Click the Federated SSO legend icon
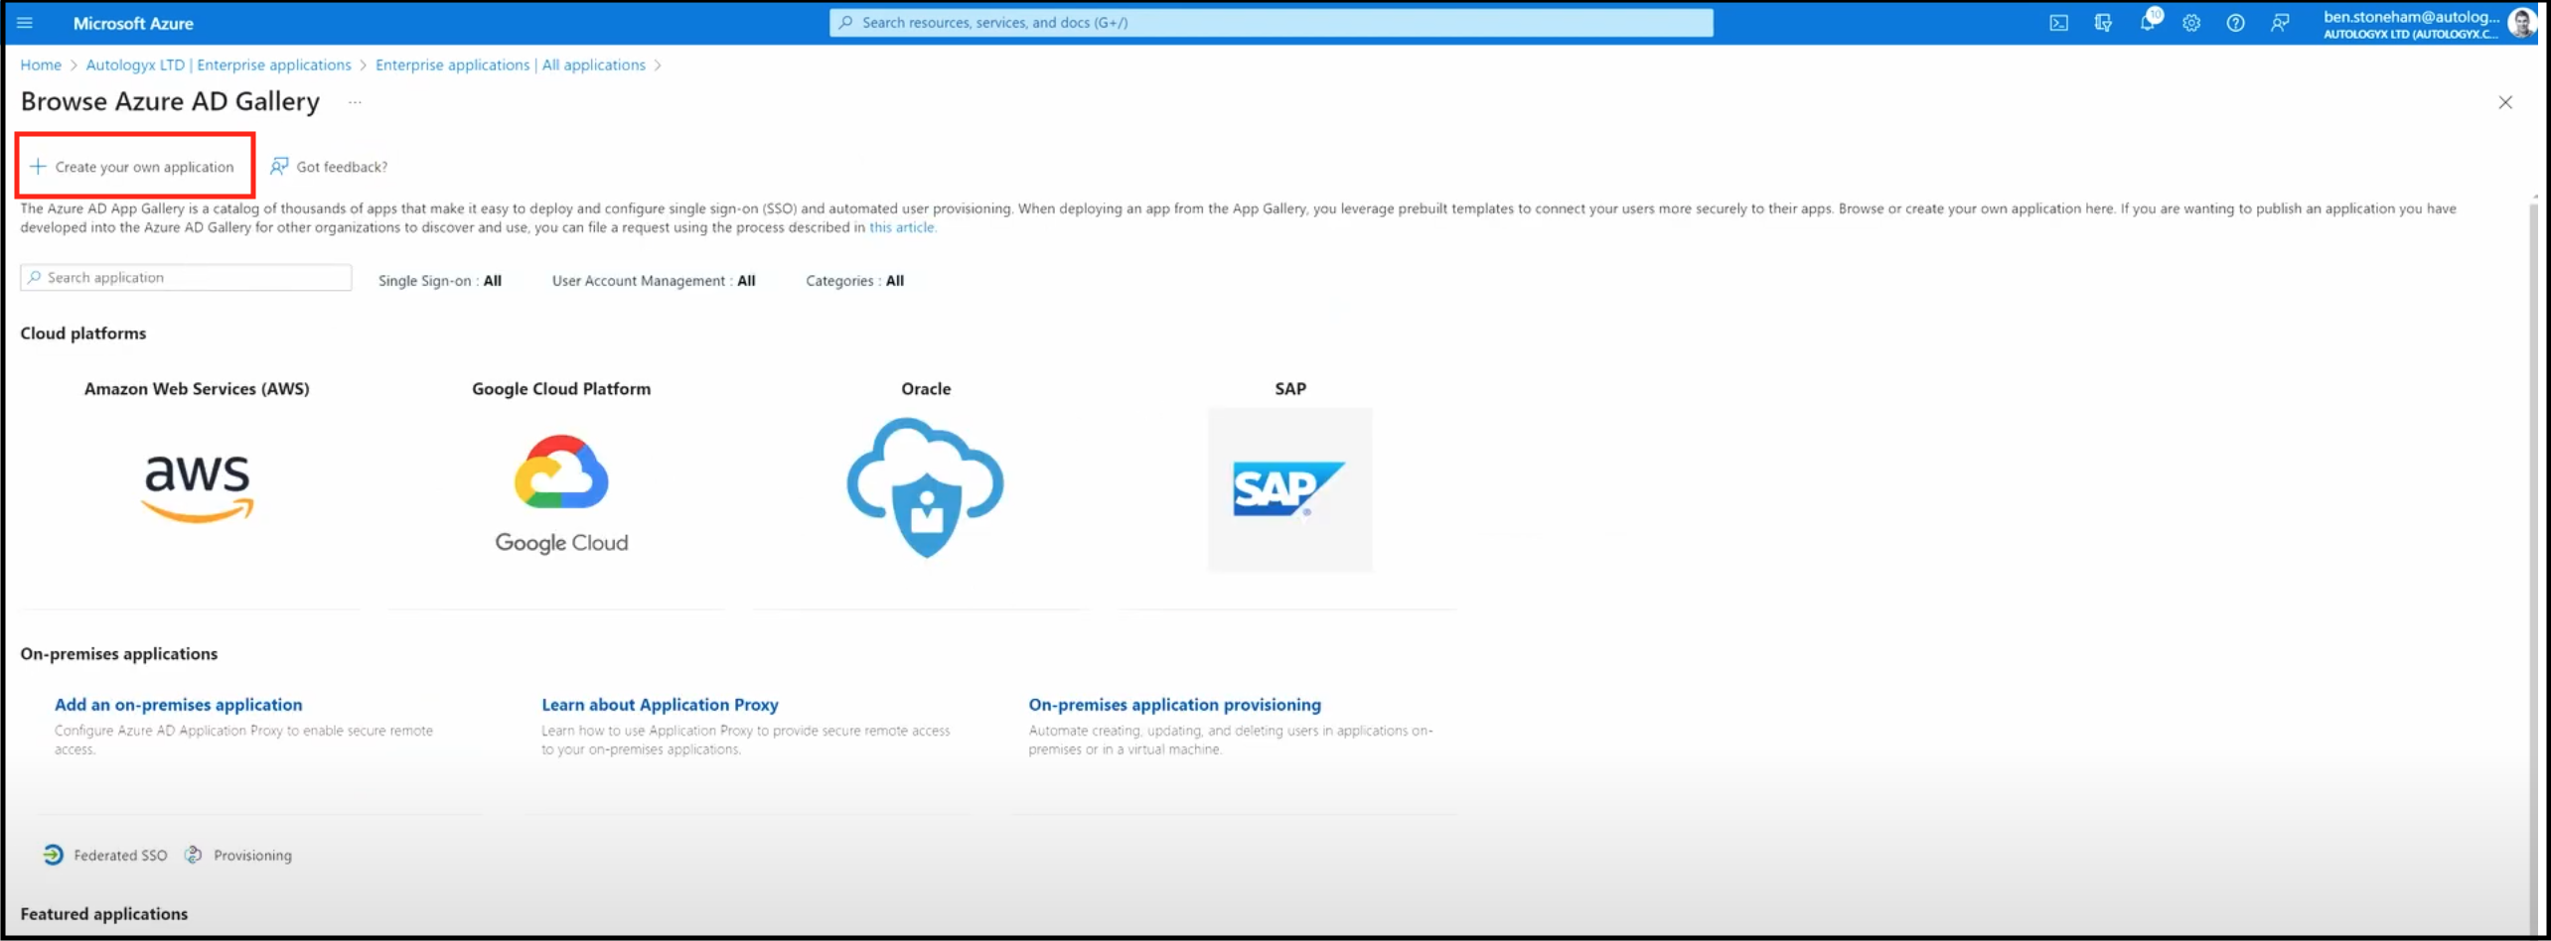The width and height of the screenshot is (2551, 941). coord(53,855)
